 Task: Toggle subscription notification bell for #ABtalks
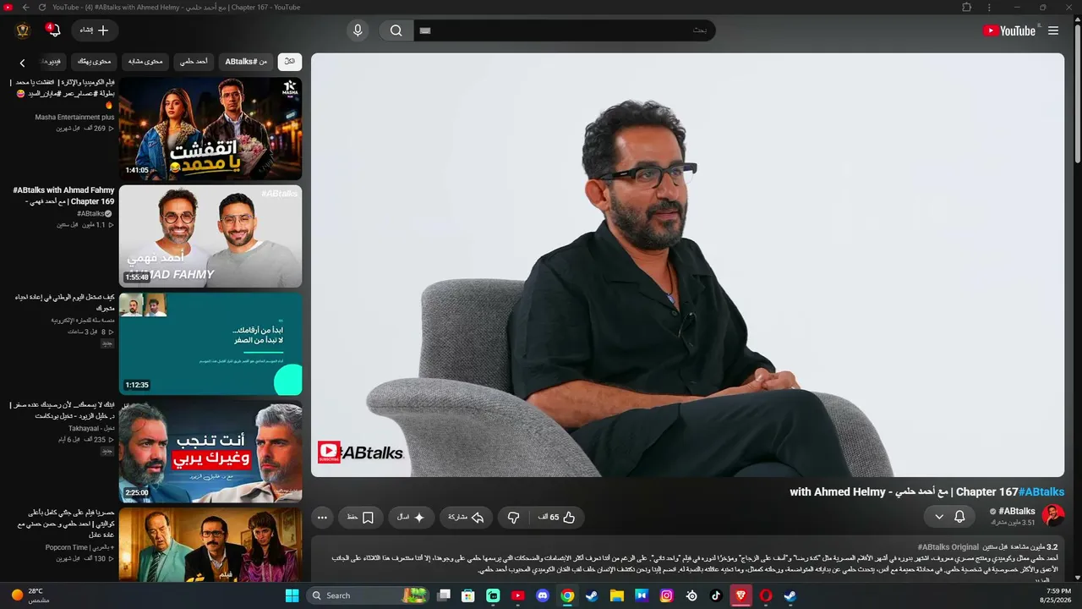[x=959, y=516]
